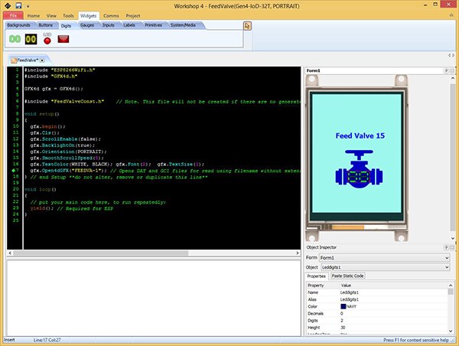This screenshot has width=459, height=346.
Task: Select the red rectangular widget icon
Action: tap(63, 38)
